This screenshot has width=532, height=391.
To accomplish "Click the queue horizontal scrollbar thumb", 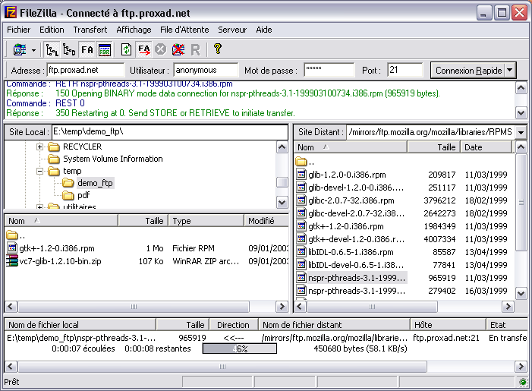I will click(x=222, y=367).
